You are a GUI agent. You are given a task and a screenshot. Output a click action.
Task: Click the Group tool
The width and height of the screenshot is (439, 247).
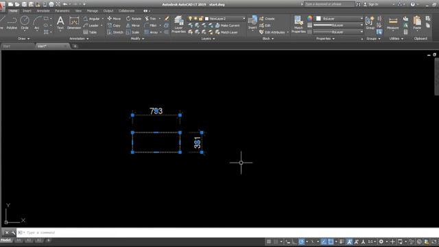[x=370, y=23]
